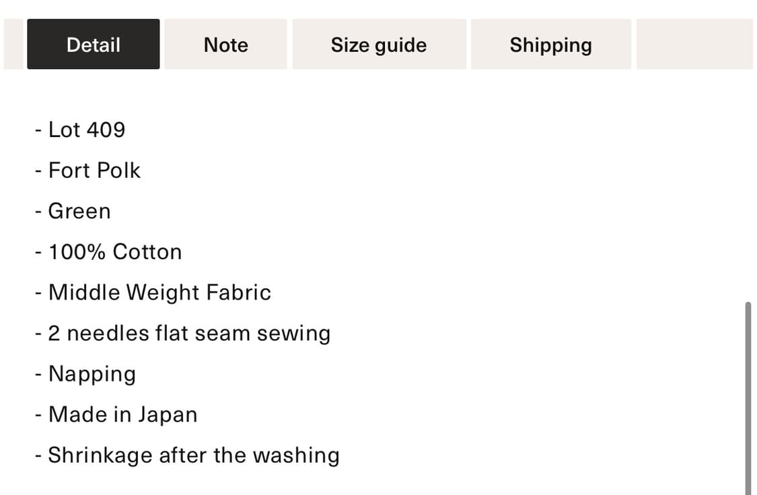Open the Note tab

[225, 44]
